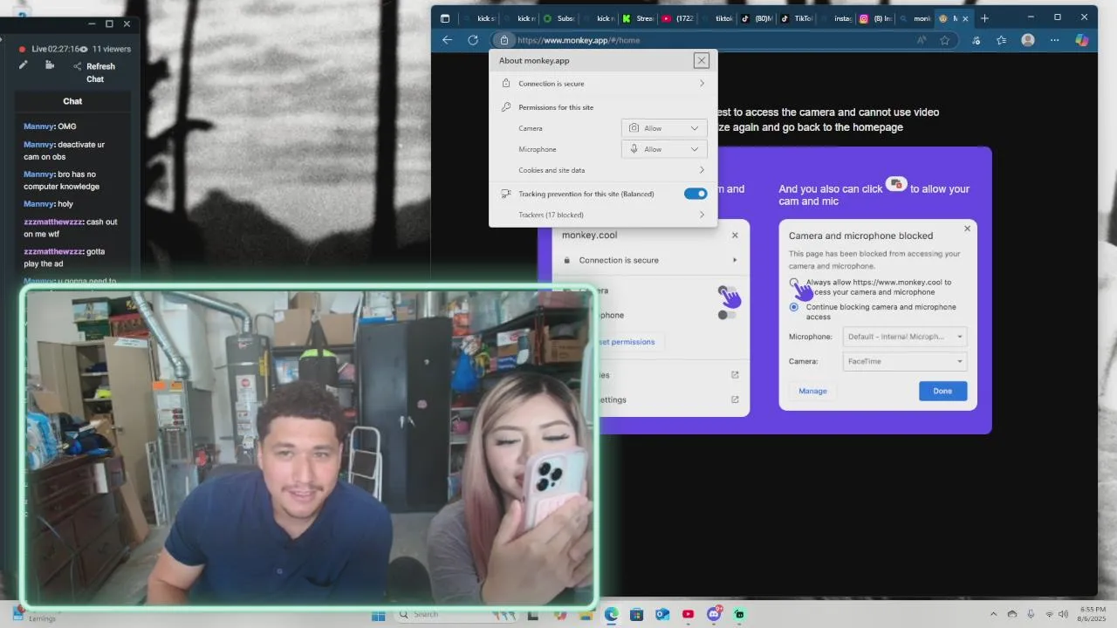Click the browser back arrow

pos(448,40)
